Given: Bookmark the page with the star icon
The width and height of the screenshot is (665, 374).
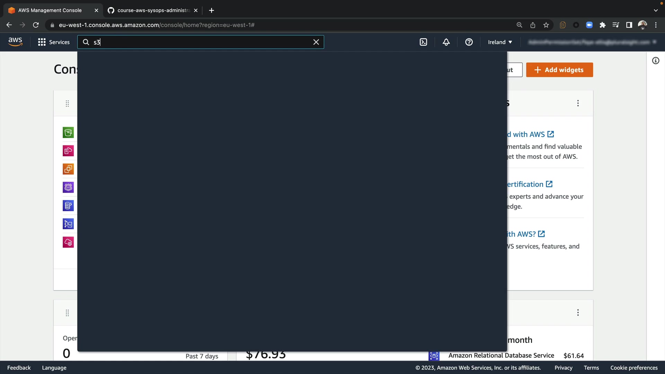Looking at the screenshot, I should (546, 25).
